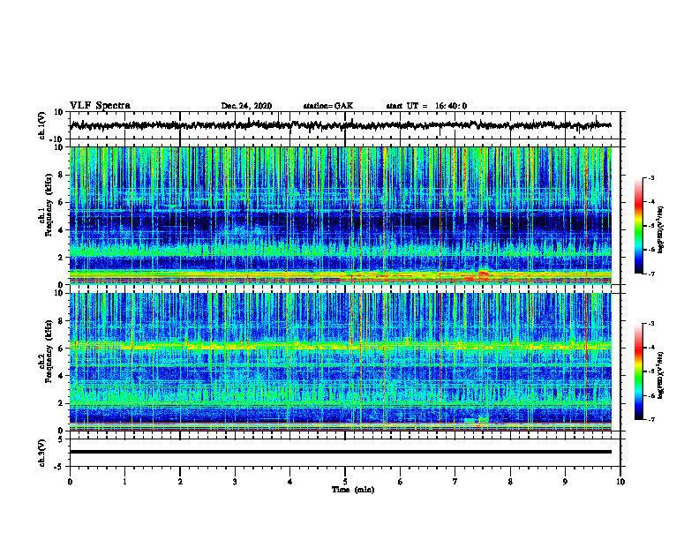This screenshot has width=699, height=540.
Task: Click the "station=GAK" header label
Action: coord(328,106)
